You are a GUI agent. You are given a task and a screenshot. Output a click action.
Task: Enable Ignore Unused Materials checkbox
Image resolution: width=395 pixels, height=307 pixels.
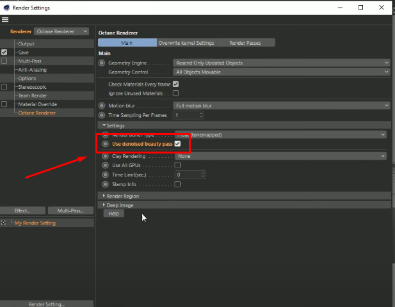pyautogui.click(x=176, y=93)
